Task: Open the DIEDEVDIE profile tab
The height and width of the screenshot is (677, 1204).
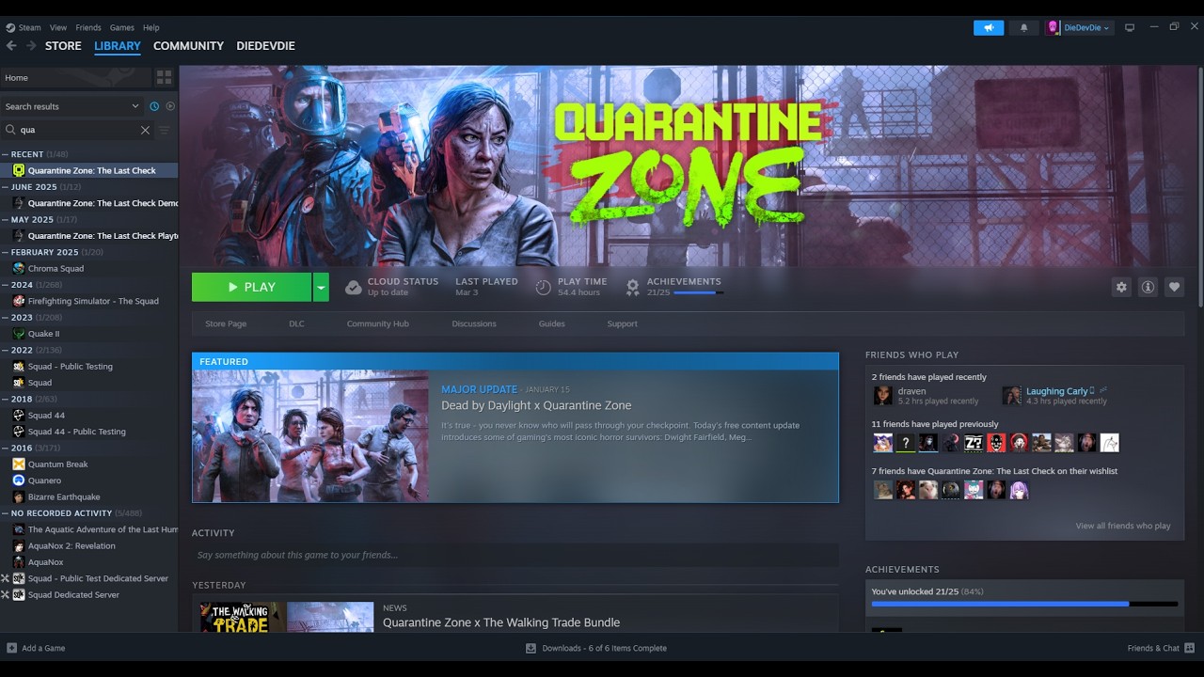Action: click(265, 45)
